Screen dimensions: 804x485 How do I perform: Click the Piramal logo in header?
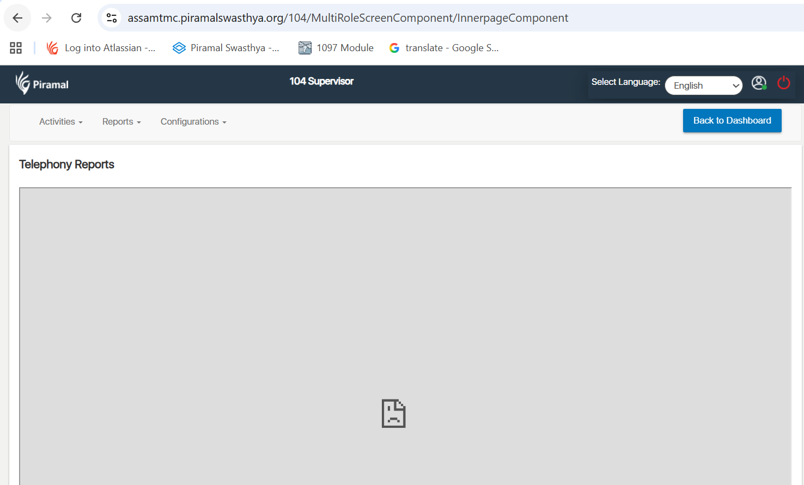(x=42, y=83)
